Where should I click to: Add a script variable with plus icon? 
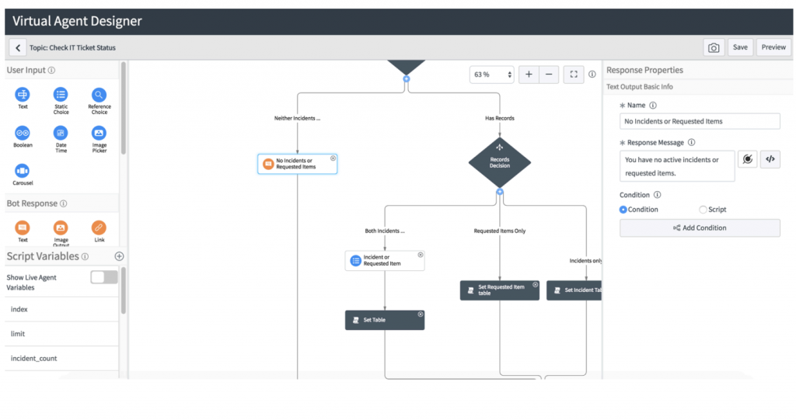click(x=119, y=256)
